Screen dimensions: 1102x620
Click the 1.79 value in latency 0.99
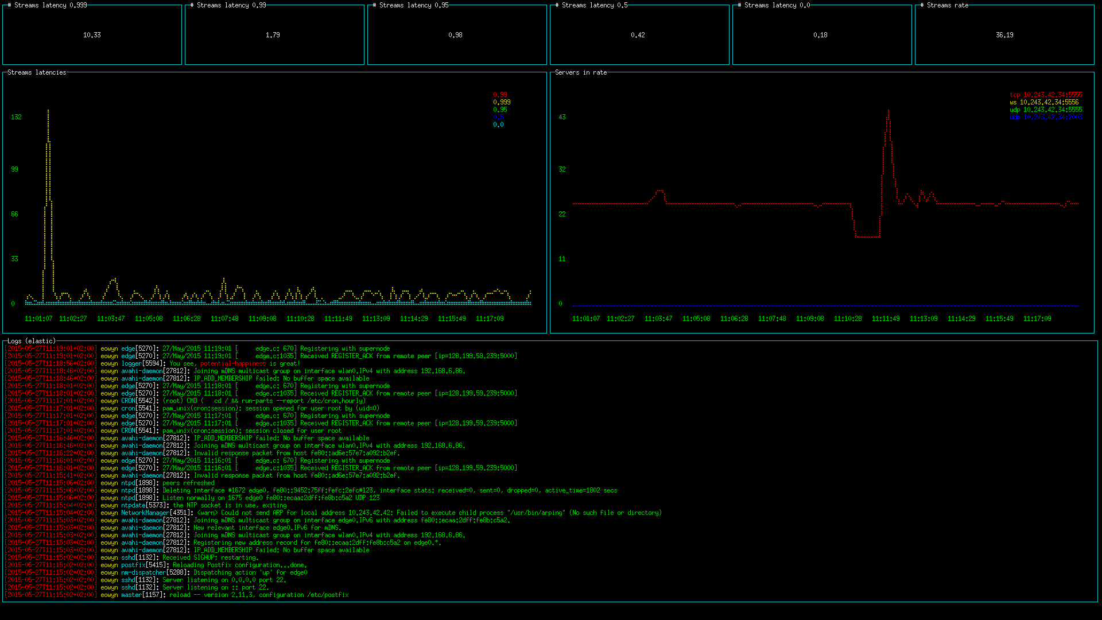tap(273, 35)
